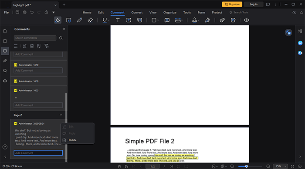Select the Stamp tool

(x=194, y=20)
